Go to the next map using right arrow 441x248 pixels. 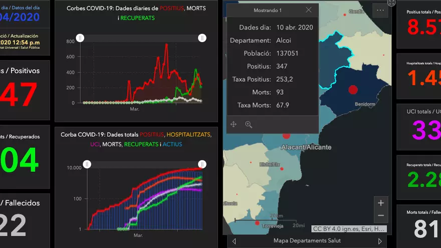pyautogui.click(x=380, y=241)
